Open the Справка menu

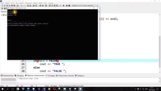pyautogui.click(x=51, y=3)
